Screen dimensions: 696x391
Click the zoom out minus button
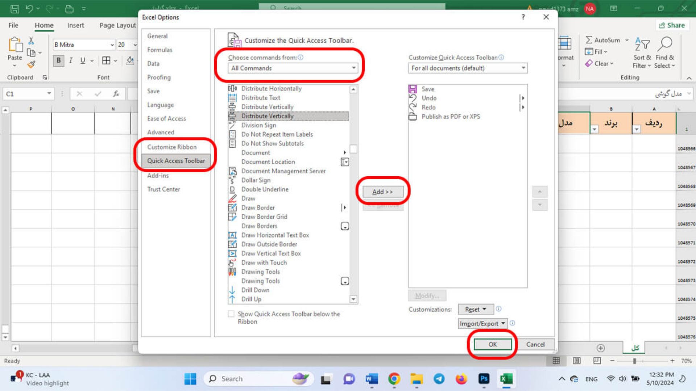click(x=612, y=361)
